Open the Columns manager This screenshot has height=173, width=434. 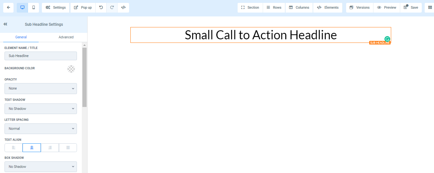coord(299,7)
